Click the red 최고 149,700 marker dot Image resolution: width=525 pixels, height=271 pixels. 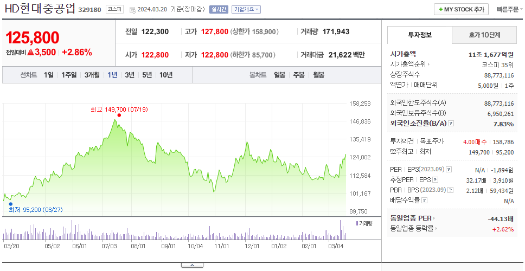119,115
